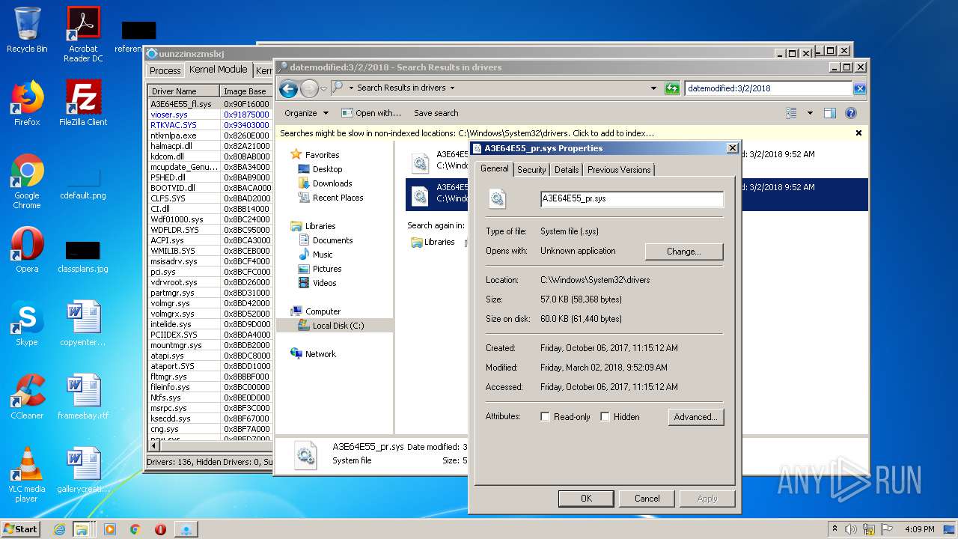Click the green refresh icon beside address bar

click(672, 88)
